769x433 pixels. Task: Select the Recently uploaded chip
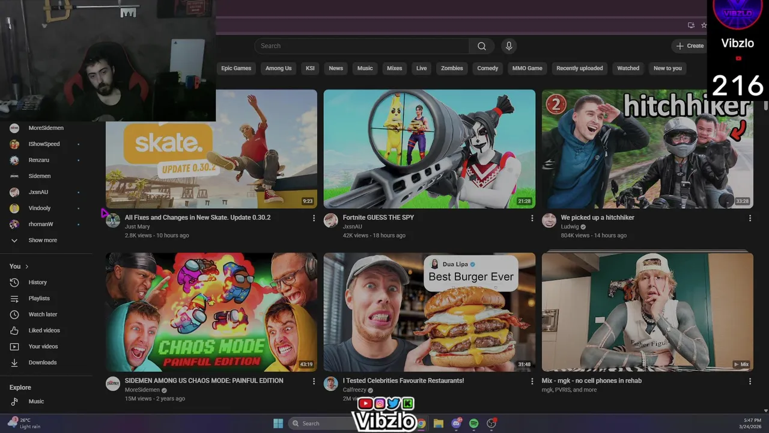pyautogui.click(x=579, y=68)
